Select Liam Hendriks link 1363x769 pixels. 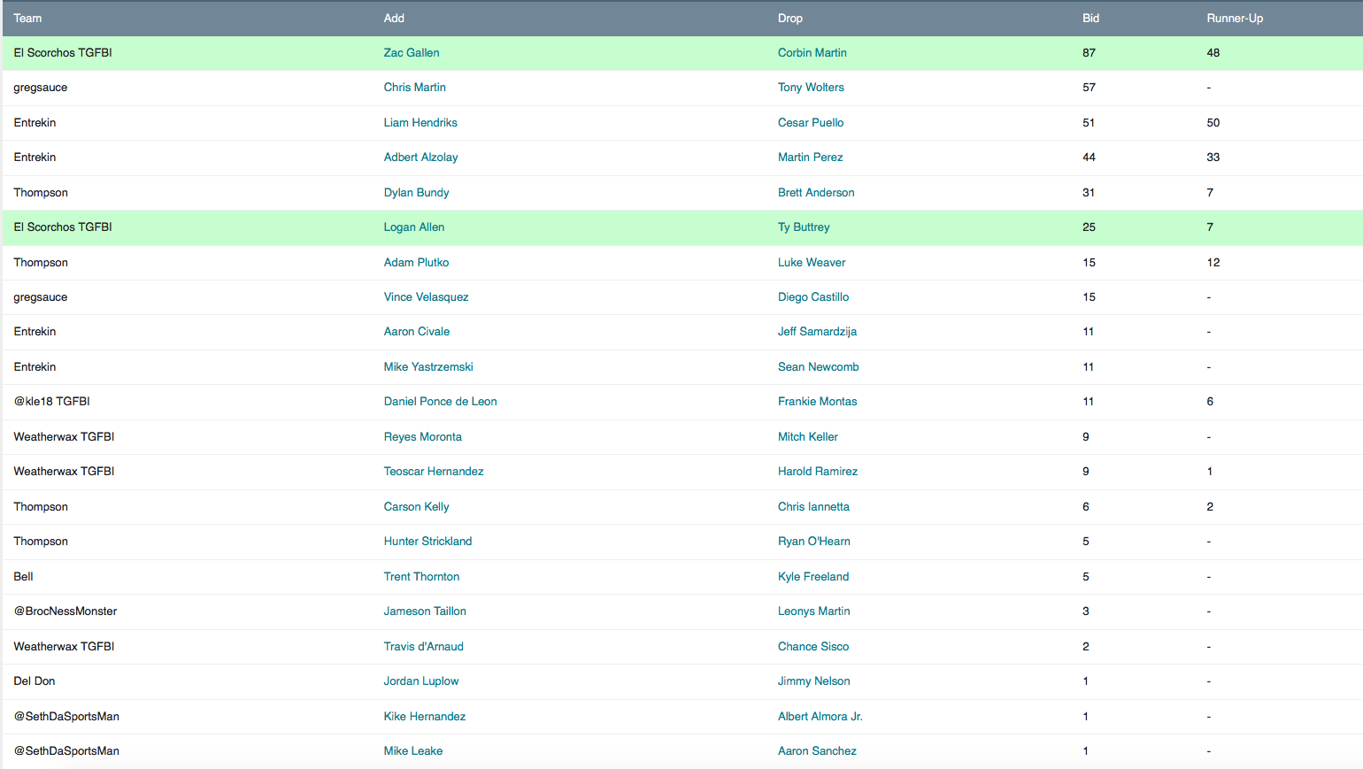[x=420, y=123]
